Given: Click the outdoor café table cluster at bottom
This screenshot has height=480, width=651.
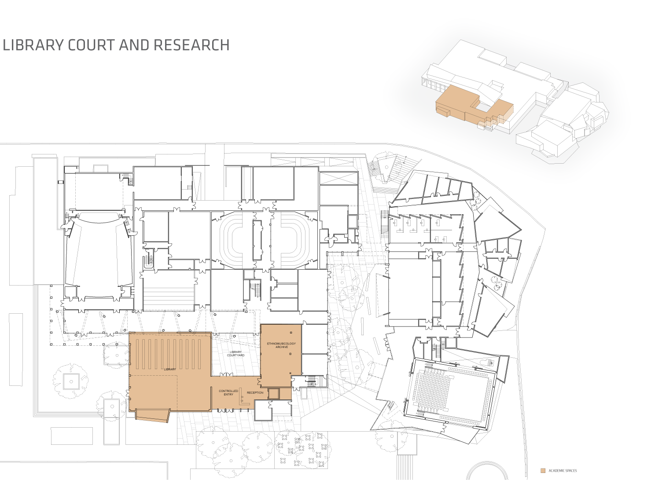Looking at the screenshot, I should pos(303,449).
